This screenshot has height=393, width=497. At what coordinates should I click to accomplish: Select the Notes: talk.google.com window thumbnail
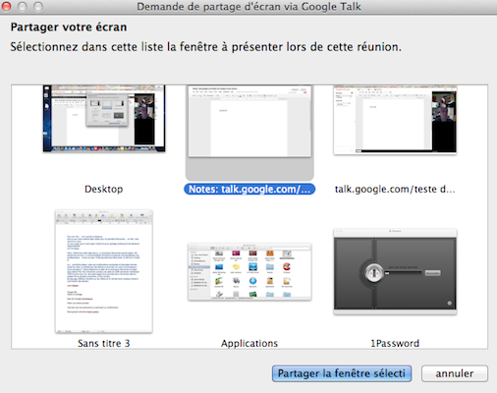pos(249,121)
